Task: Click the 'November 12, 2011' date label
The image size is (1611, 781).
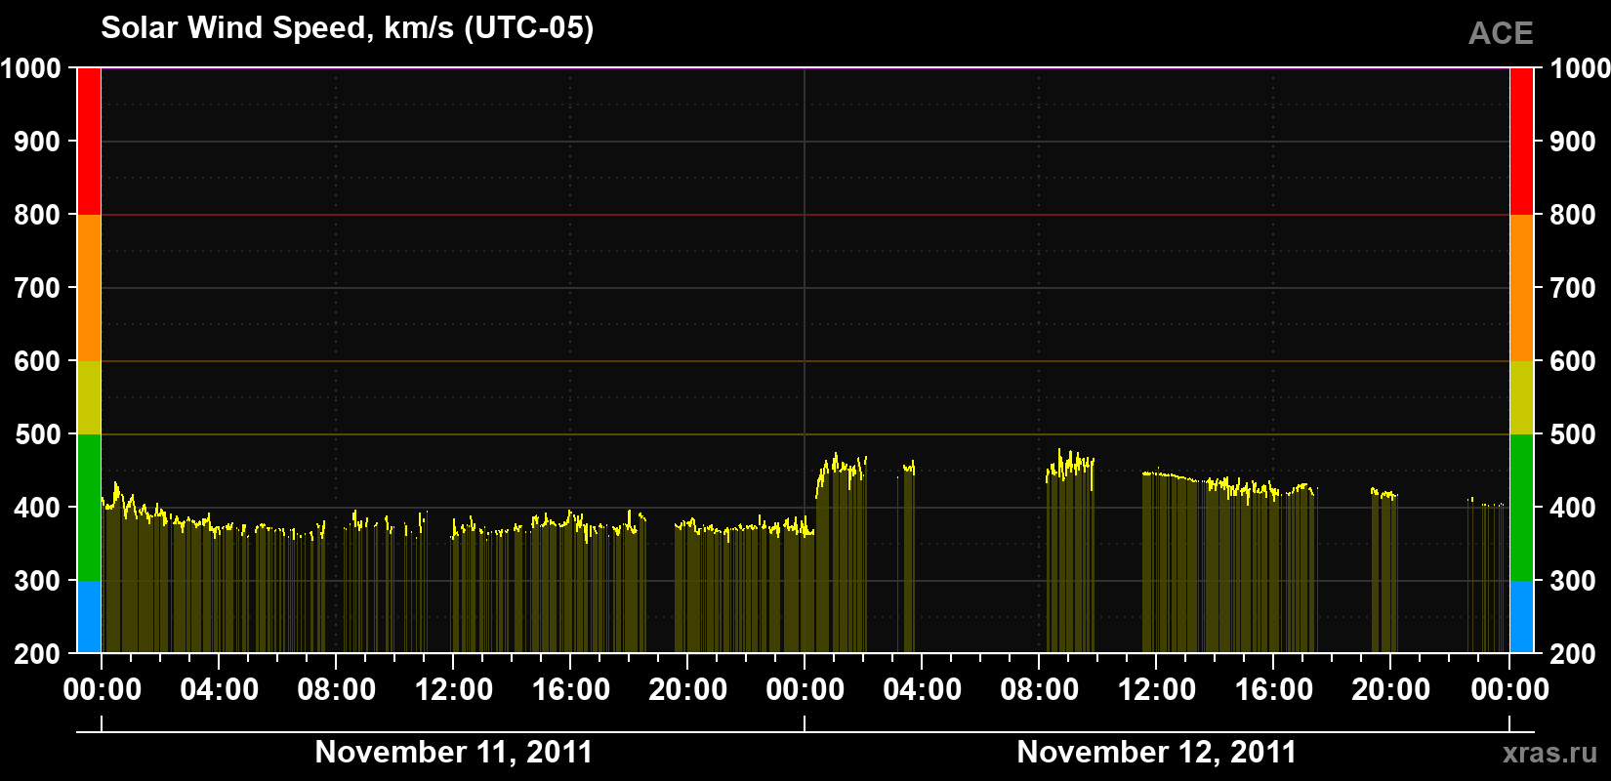Action: pos(1157,752)
